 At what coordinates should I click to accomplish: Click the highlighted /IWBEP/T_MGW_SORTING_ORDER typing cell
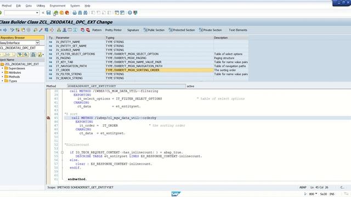(159, 70)
